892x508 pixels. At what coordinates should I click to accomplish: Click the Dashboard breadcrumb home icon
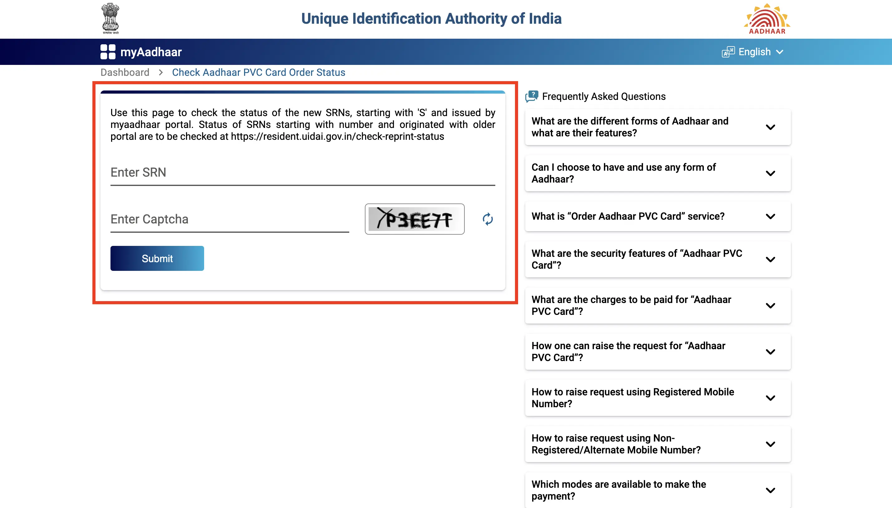[124, 72]
